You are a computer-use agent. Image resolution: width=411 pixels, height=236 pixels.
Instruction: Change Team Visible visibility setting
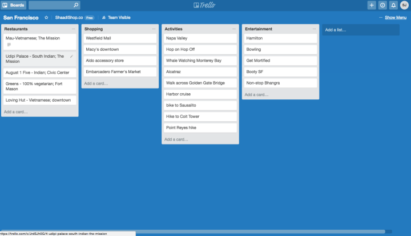[116, 18]
